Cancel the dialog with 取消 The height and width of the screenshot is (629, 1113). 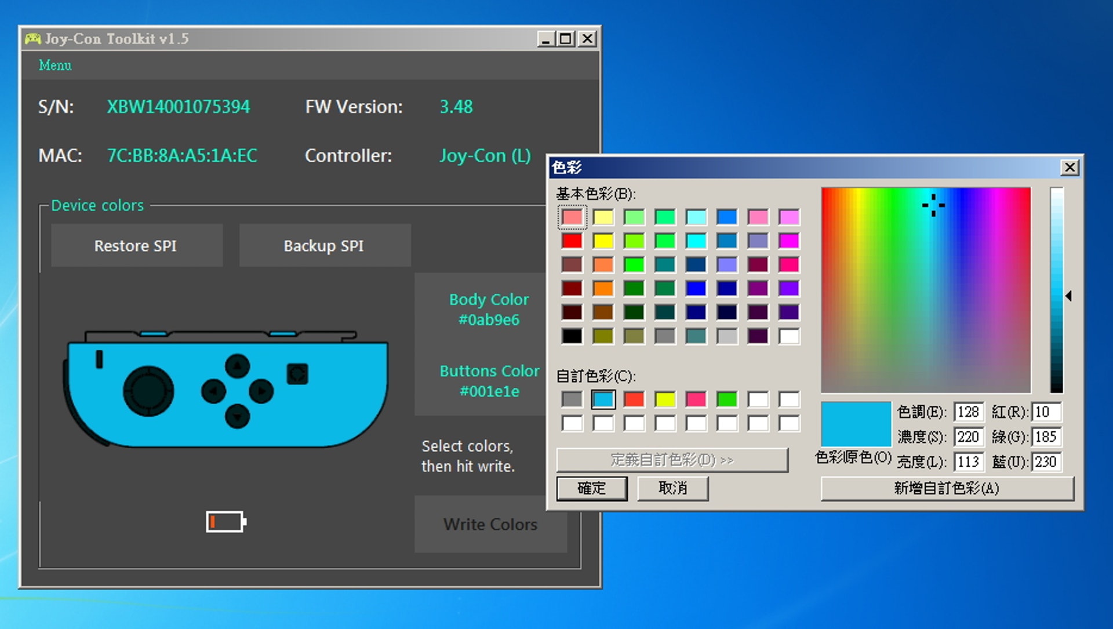coord(672,488)
